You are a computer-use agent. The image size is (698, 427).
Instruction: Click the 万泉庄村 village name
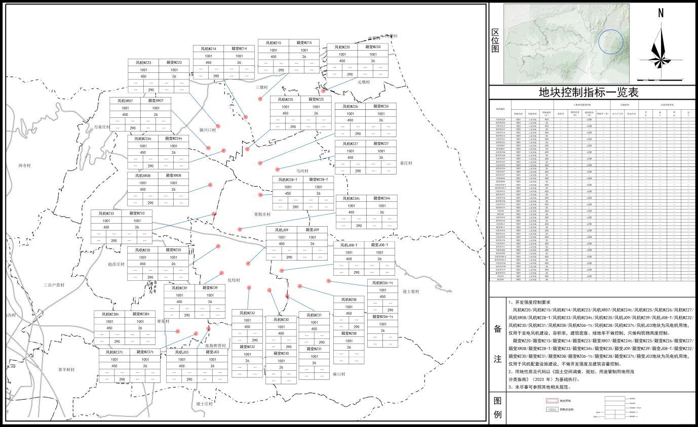(101, 127)
